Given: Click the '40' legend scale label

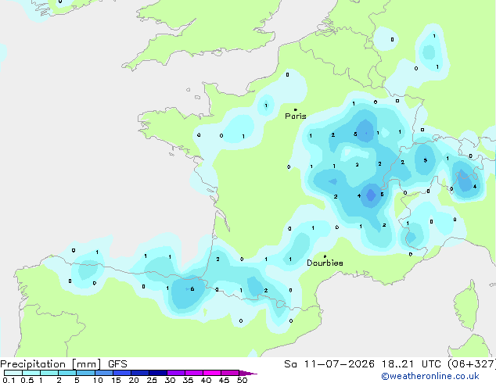Looking at the screenshot, I should point(206,380).
